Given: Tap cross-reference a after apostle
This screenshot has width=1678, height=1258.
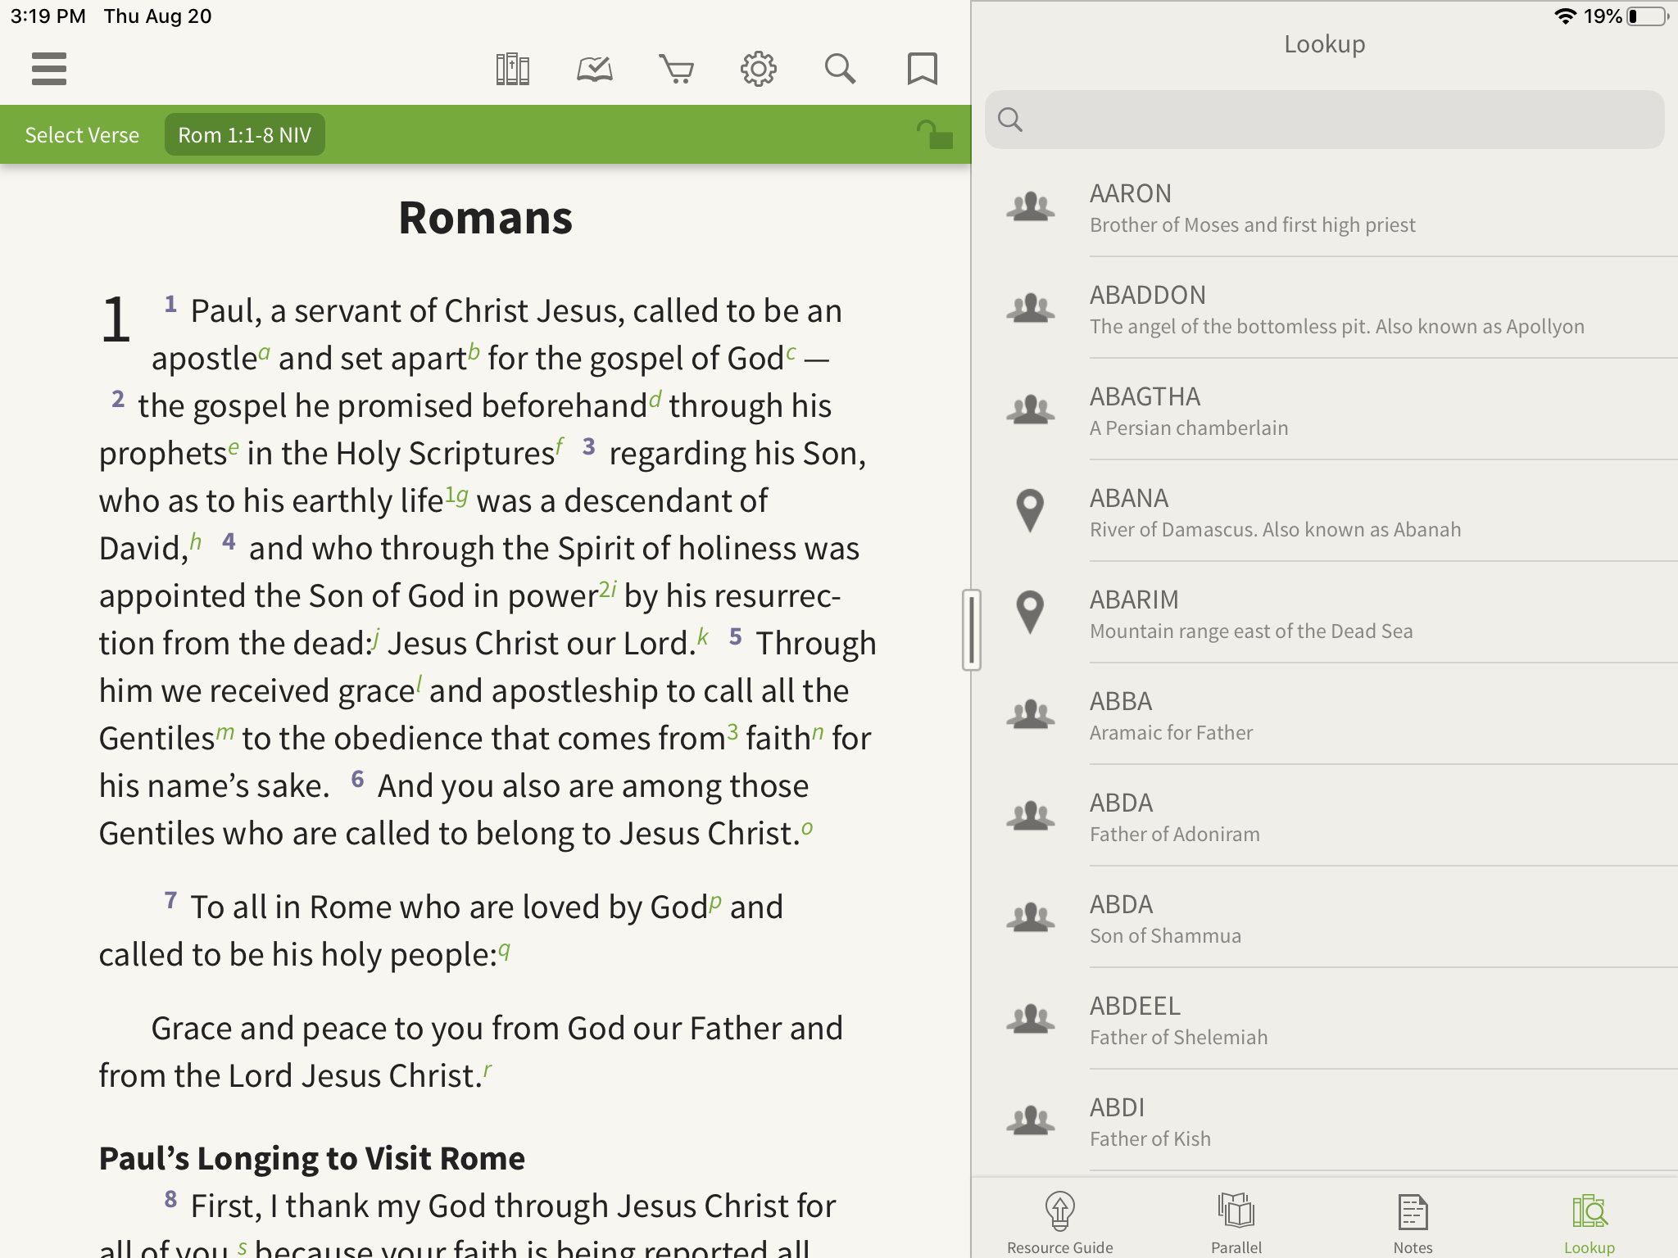Looking at the screenshot, I should coord(264,353).
